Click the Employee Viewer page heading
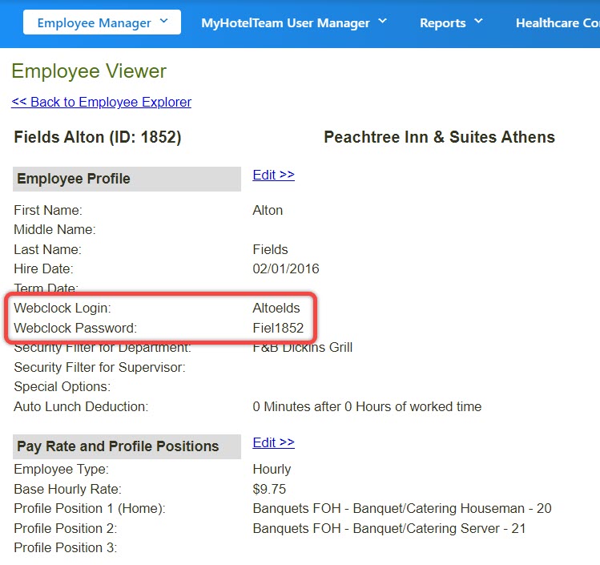This screenshot has height=565, width=600. [89, 71]
